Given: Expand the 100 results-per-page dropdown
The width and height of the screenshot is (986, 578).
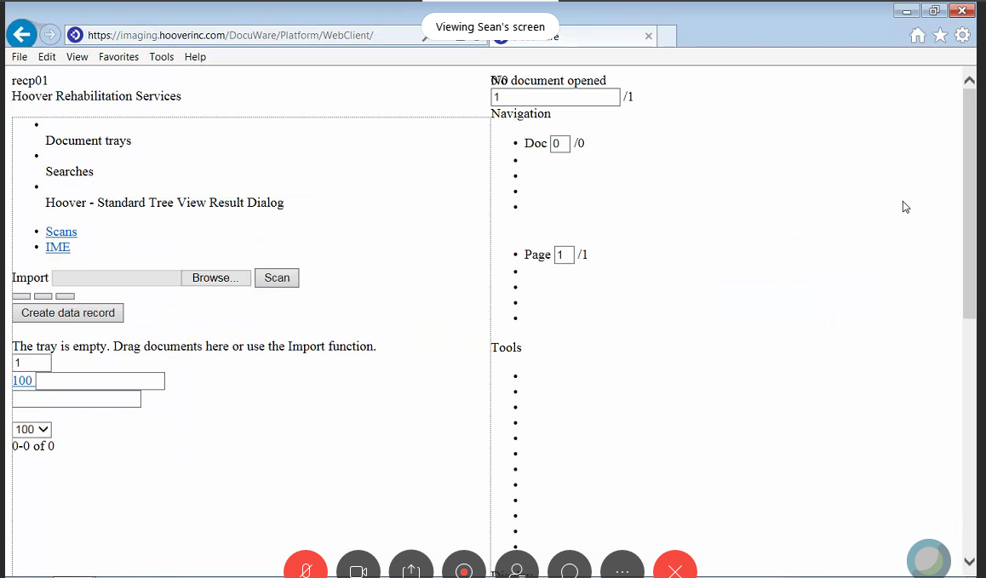Looking at the screenshot, I should click(32, 430).
